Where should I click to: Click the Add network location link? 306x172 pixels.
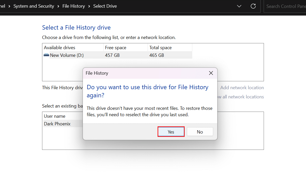pyautogui.click(x=242, y=88)
